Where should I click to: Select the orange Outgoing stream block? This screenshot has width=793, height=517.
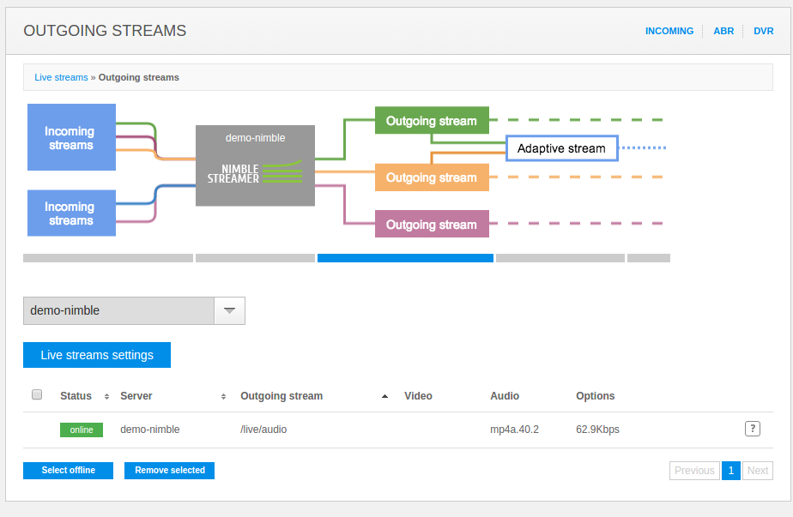[x=432, y=177]
